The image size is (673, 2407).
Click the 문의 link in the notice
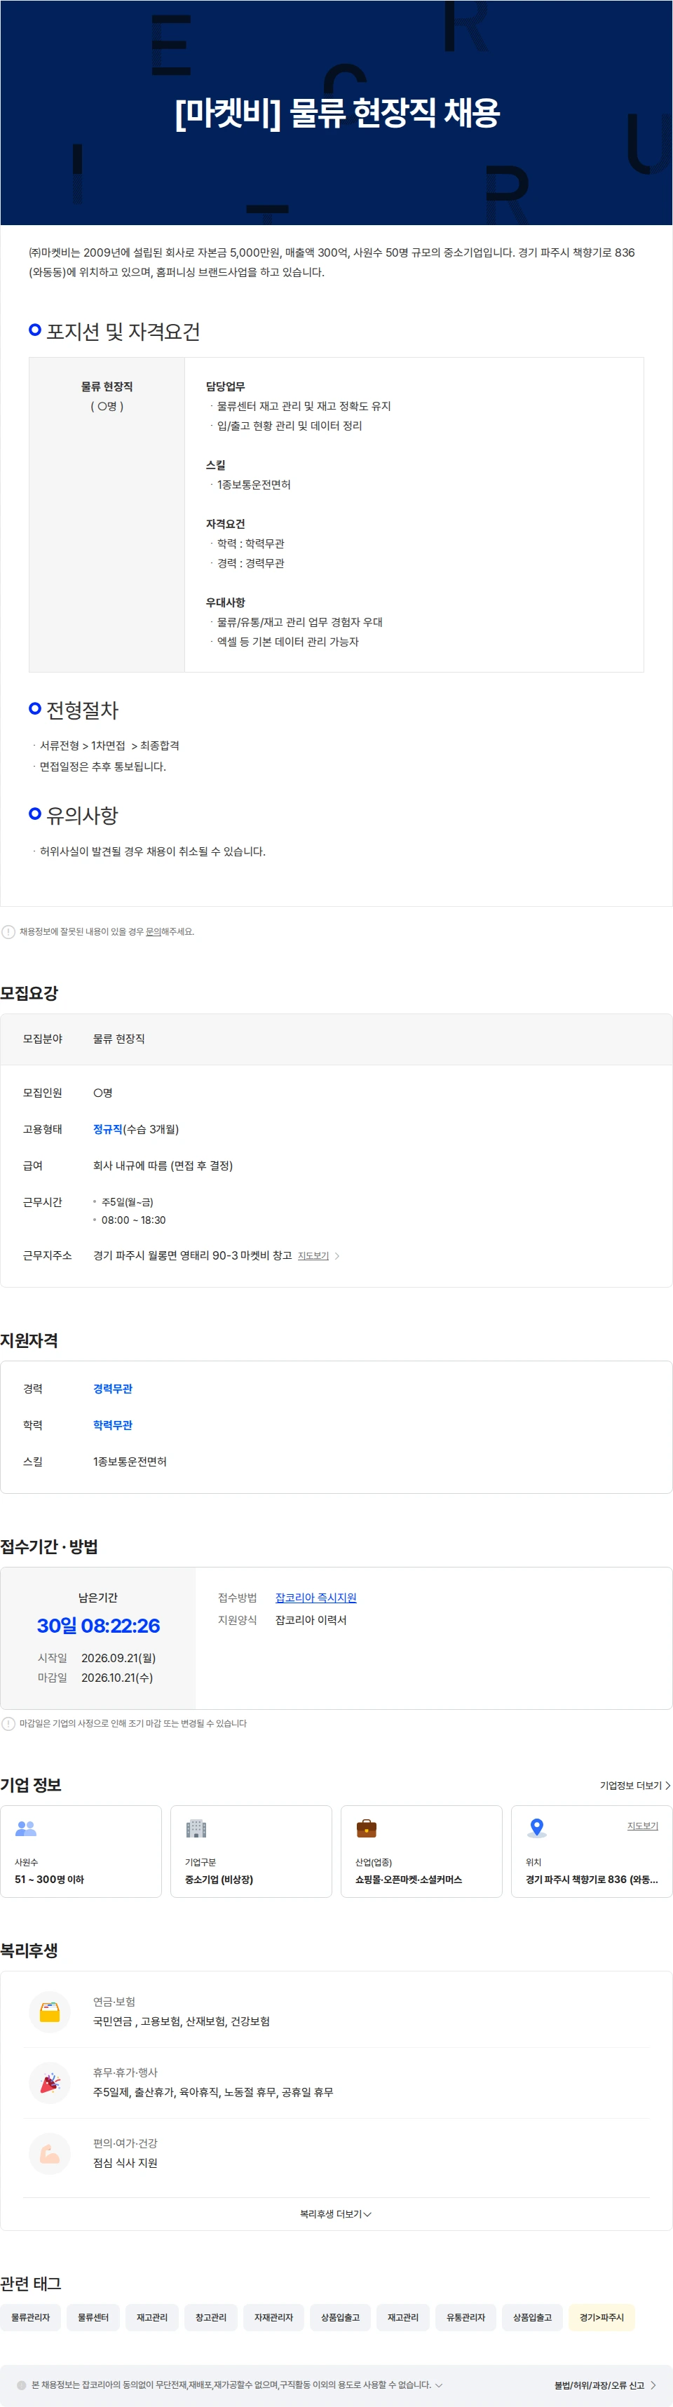tap(153, 931)
